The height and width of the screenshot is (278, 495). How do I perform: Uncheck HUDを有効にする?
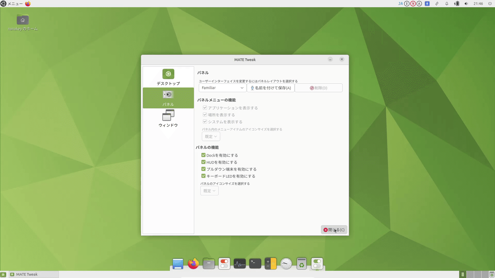coord(219,162)
